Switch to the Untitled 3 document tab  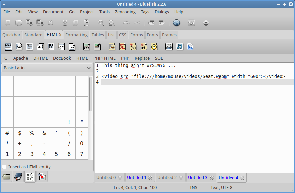click(198, 178)
